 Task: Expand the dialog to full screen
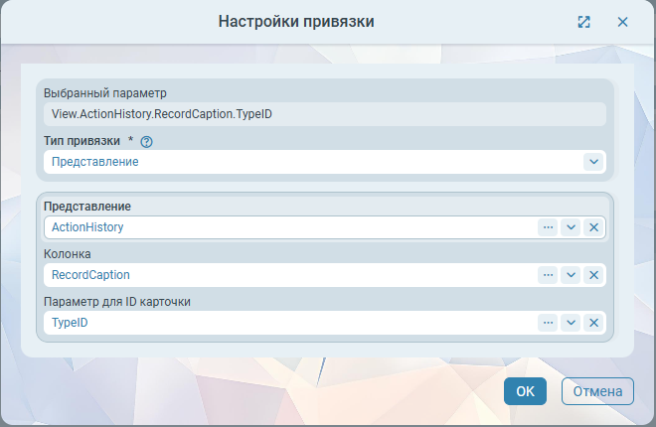pos(584,22)
